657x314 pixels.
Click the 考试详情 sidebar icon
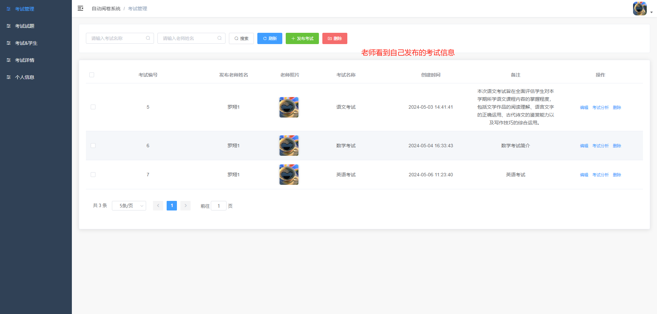[x=9, y=60]
